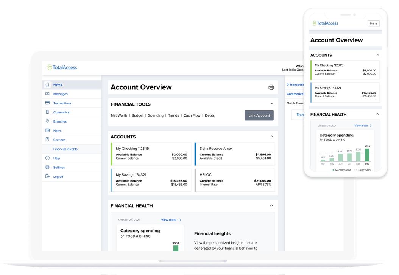Tap the Apr $107 bar in the phone chart
Viewport: 399px width, 275px height.
(323, 160)
